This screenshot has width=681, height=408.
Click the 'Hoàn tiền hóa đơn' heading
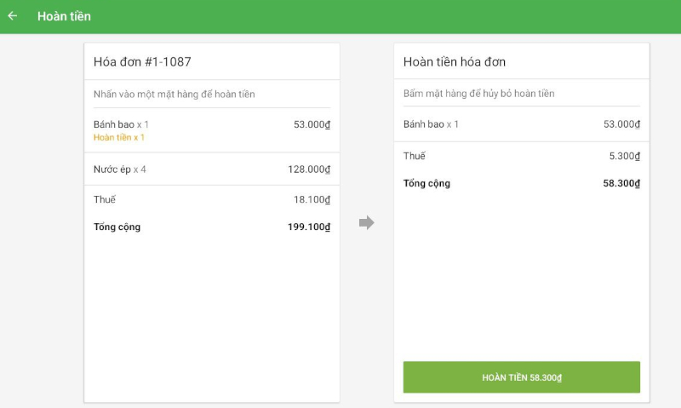tap(455, 62)
